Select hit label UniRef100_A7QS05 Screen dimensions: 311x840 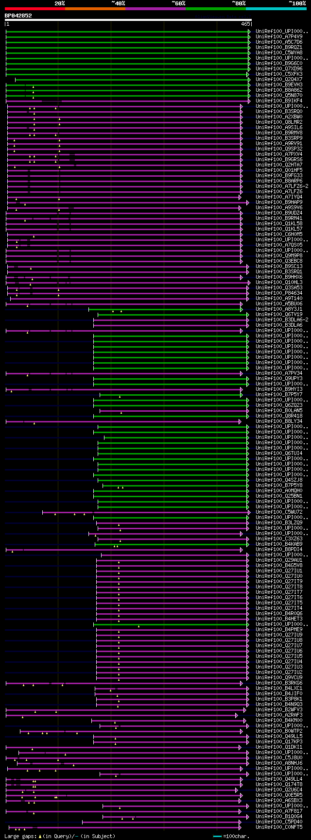[279, 245]
